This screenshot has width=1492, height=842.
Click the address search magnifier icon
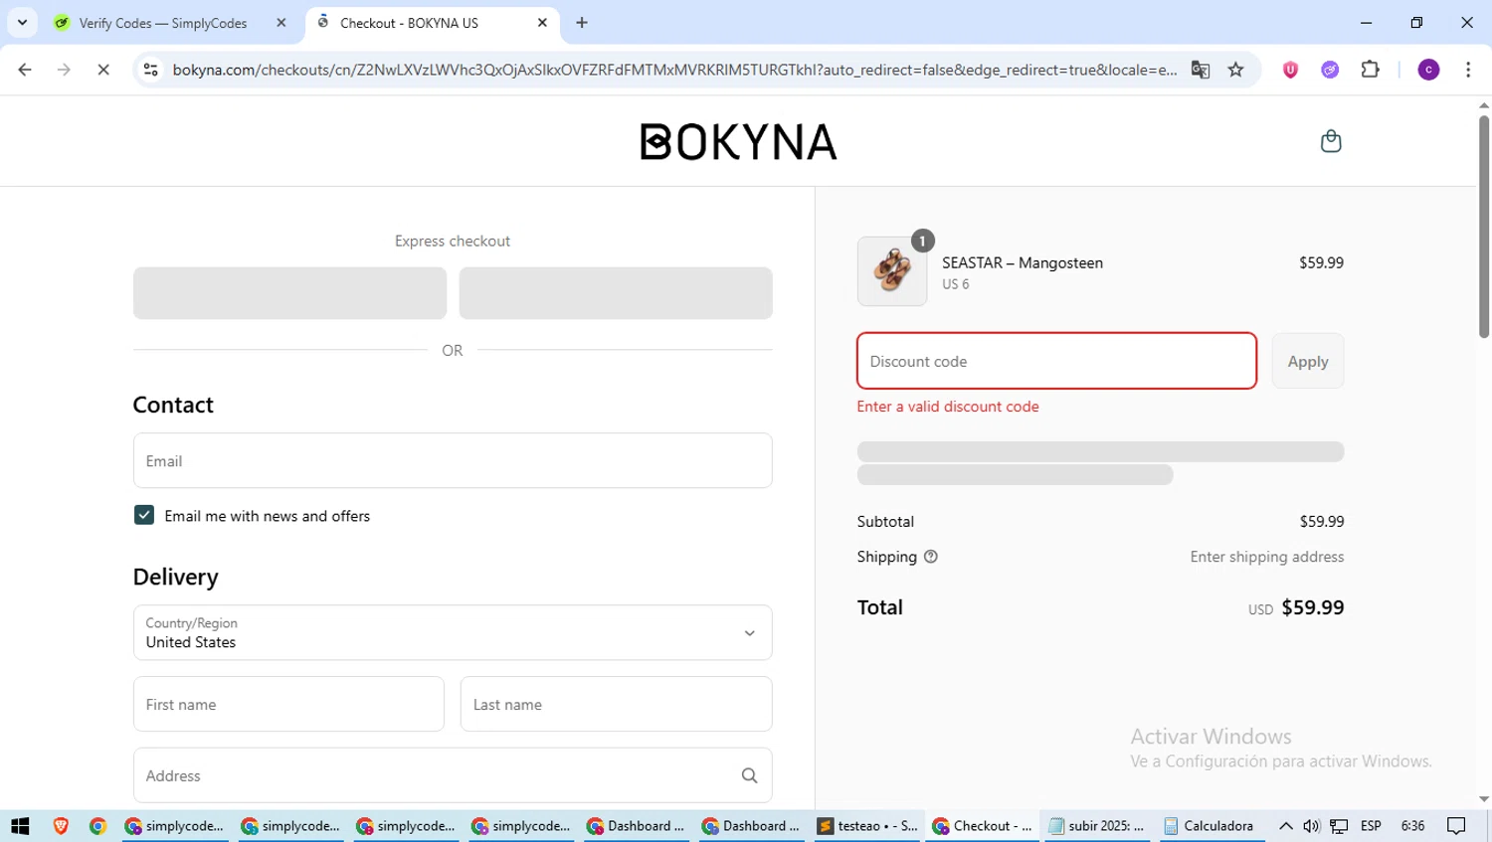pos(749,775)
